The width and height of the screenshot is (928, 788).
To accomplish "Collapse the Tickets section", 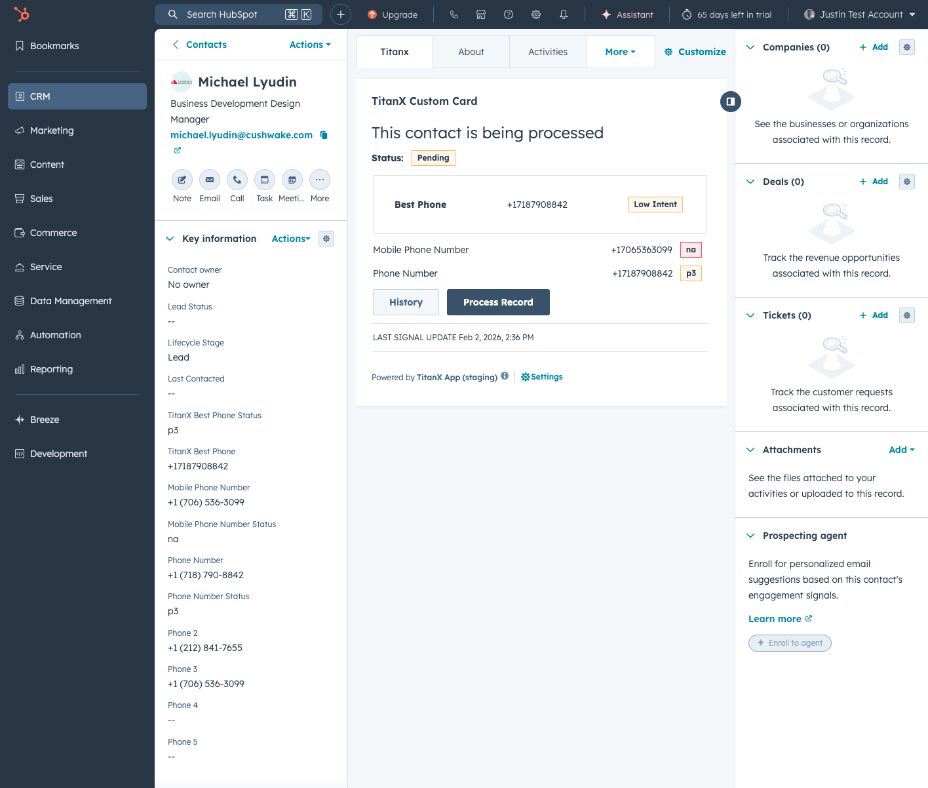I will [750, 315].
